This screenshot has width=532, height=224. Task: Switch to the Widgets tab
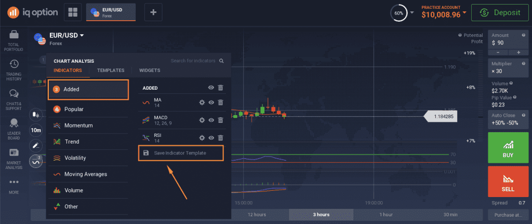[150, 71]
